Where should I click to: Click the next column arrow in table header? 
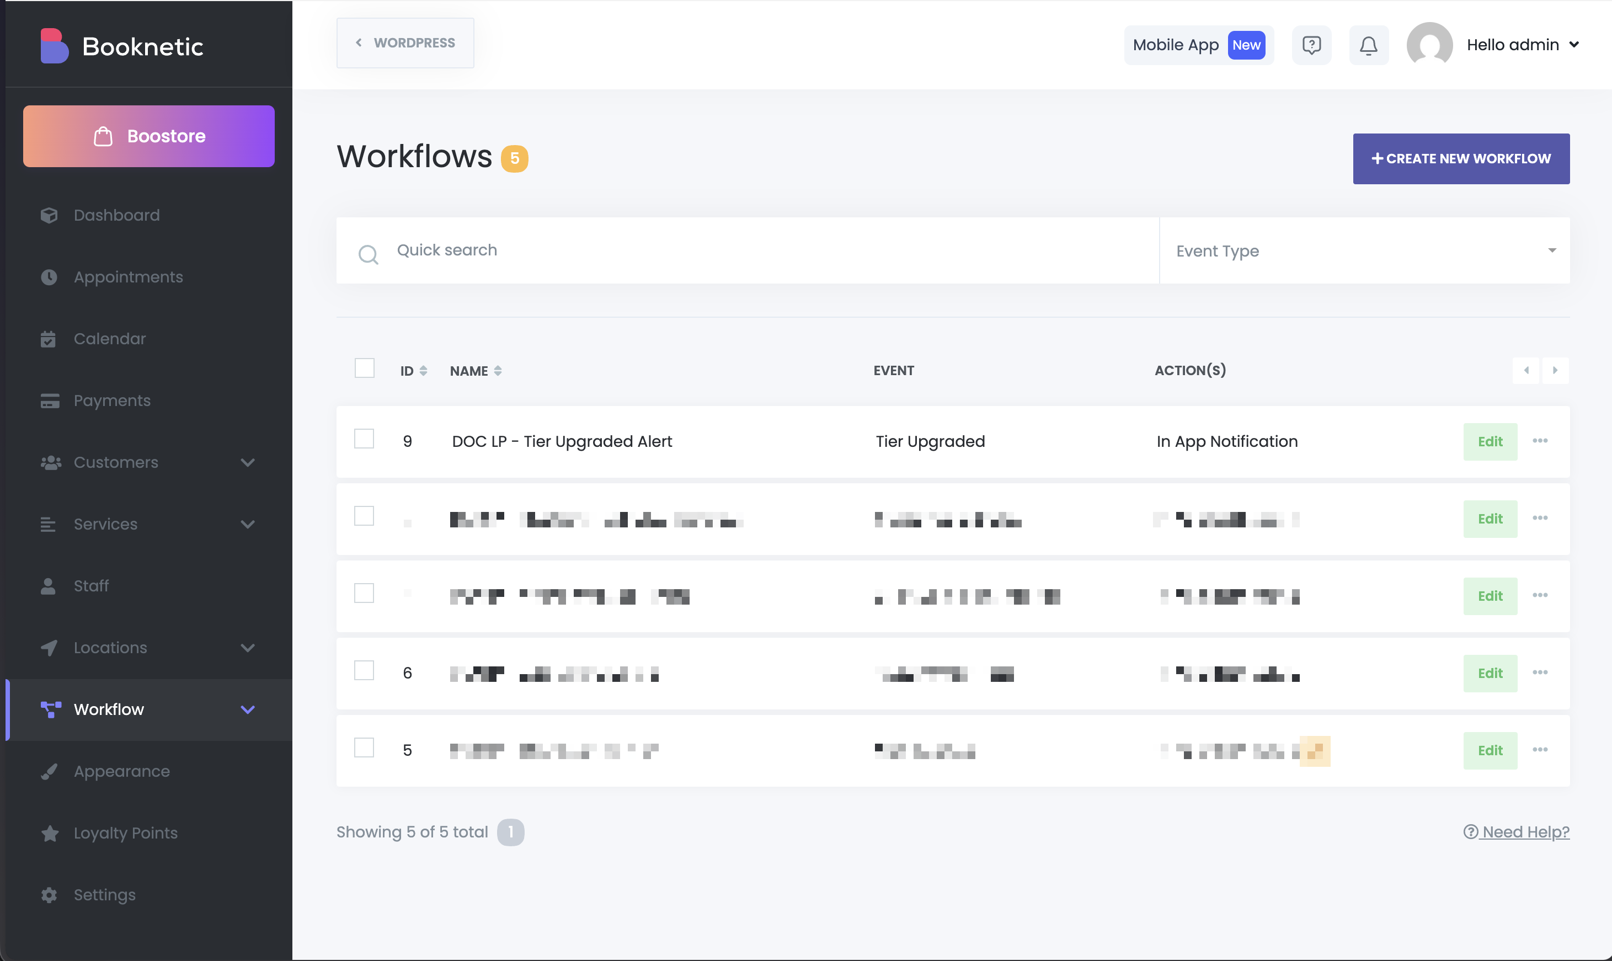[1555, 370]
